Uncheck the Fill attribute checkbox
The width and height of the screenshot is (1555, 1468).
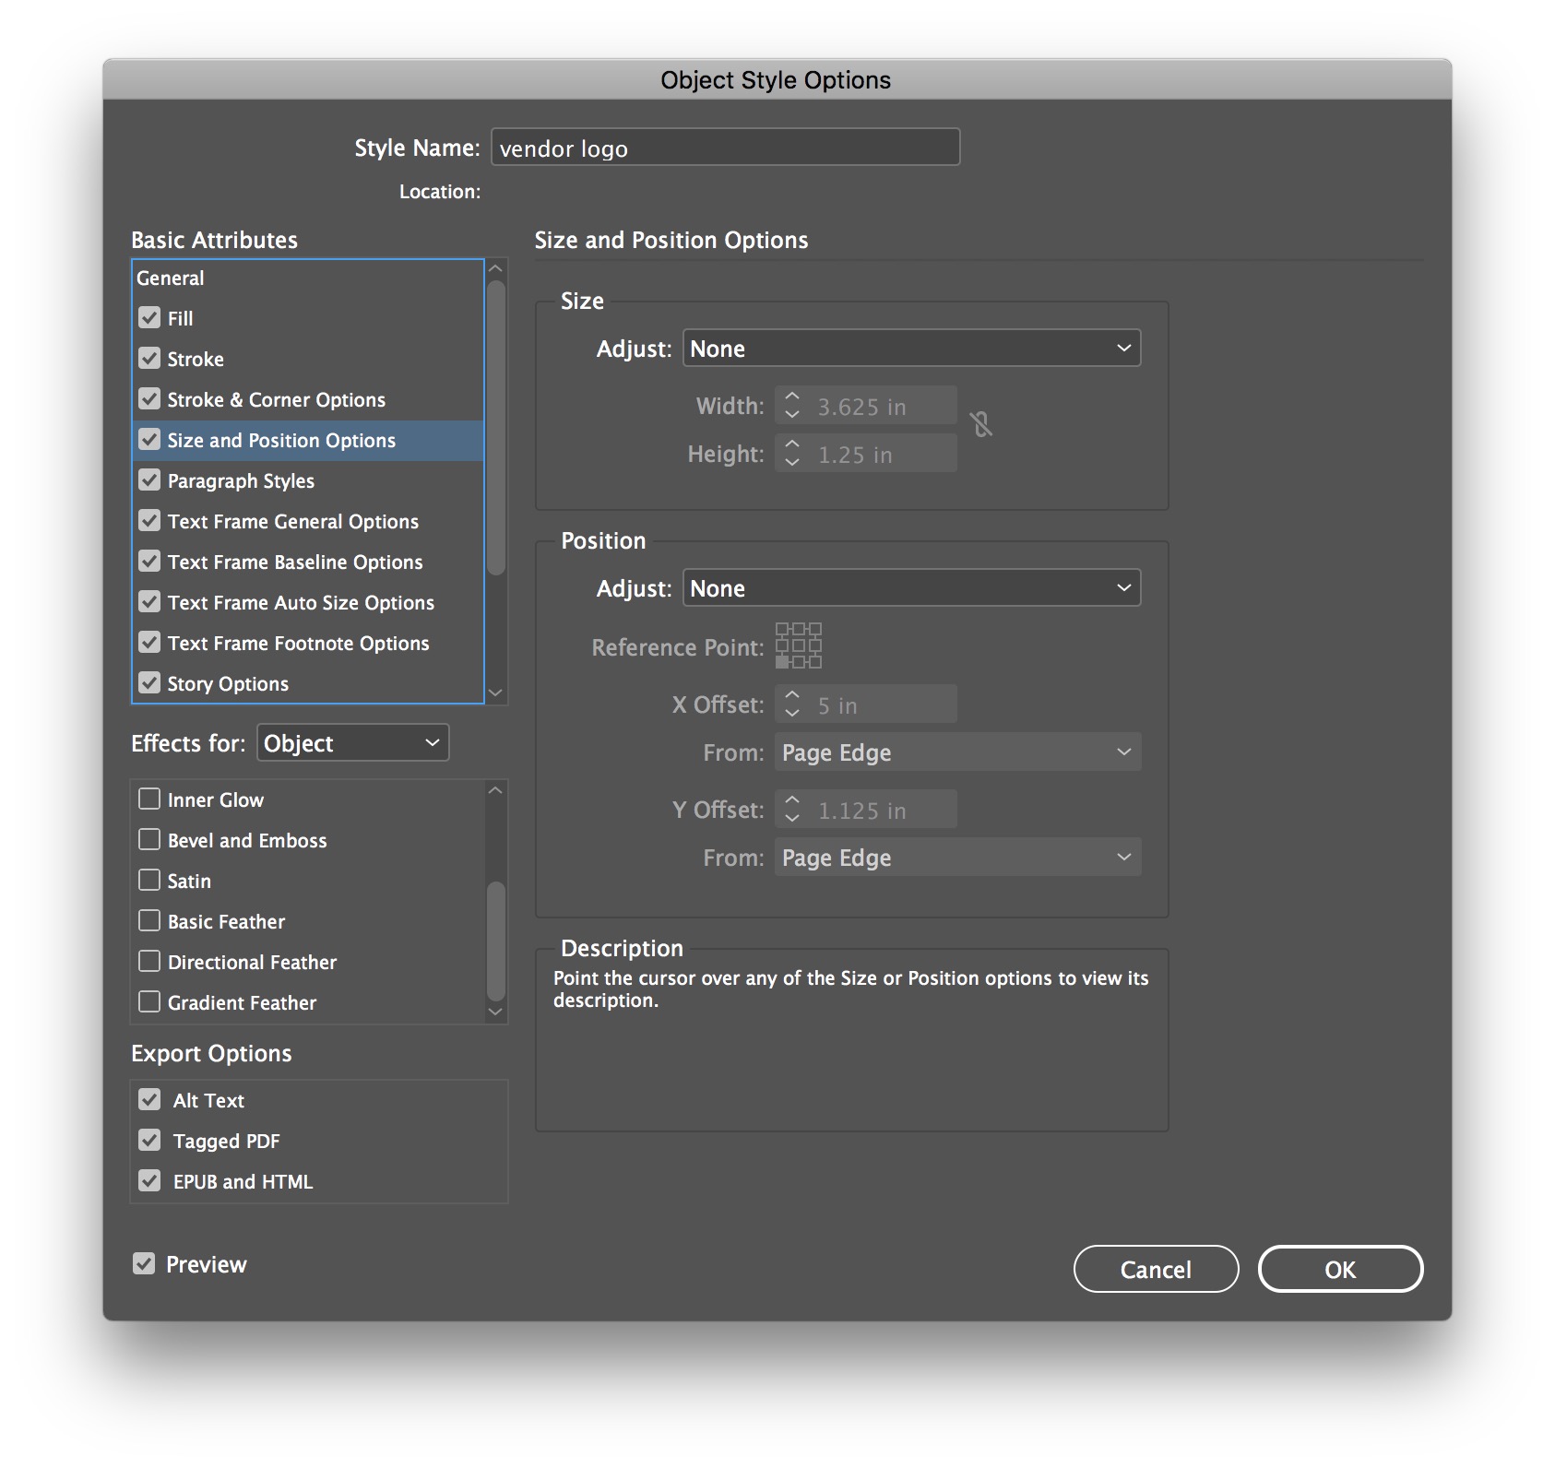coord(149,318)
